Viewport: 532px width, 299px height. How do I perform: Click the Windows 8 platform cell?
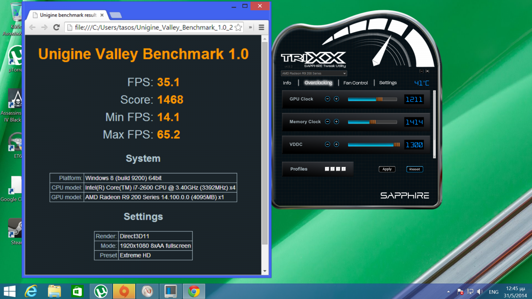[x=160, y=178]
